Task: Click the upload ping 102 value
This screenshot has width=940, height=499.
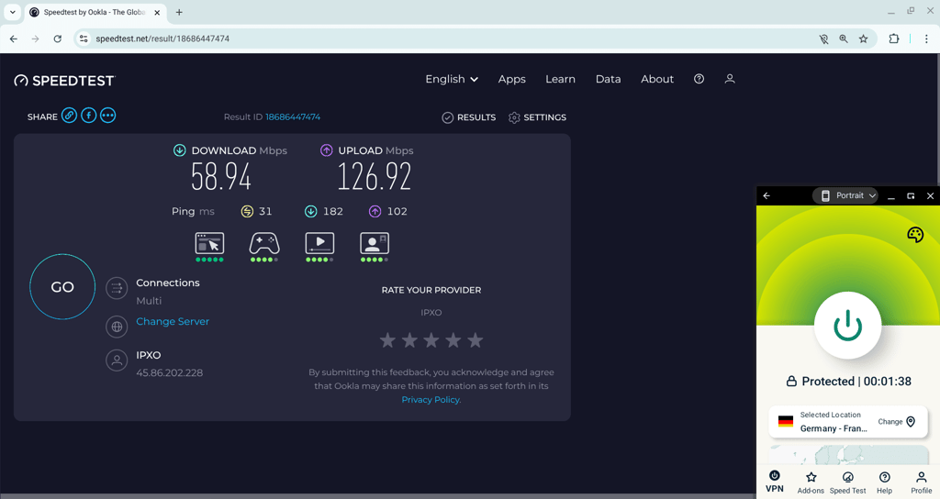Action: (397, 212)
